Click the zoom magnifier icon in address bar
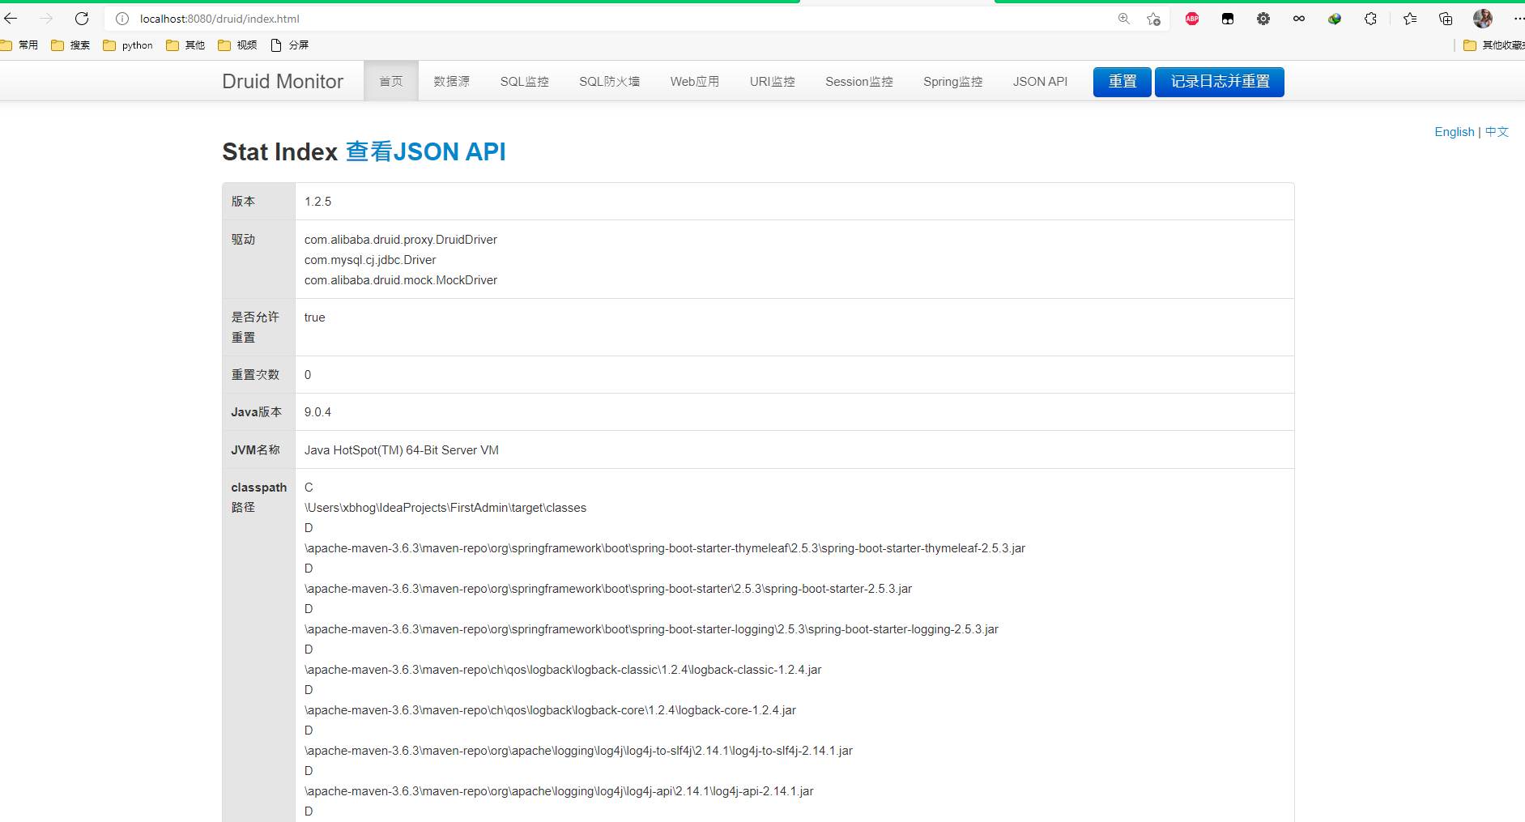 tap(1124, 19)
